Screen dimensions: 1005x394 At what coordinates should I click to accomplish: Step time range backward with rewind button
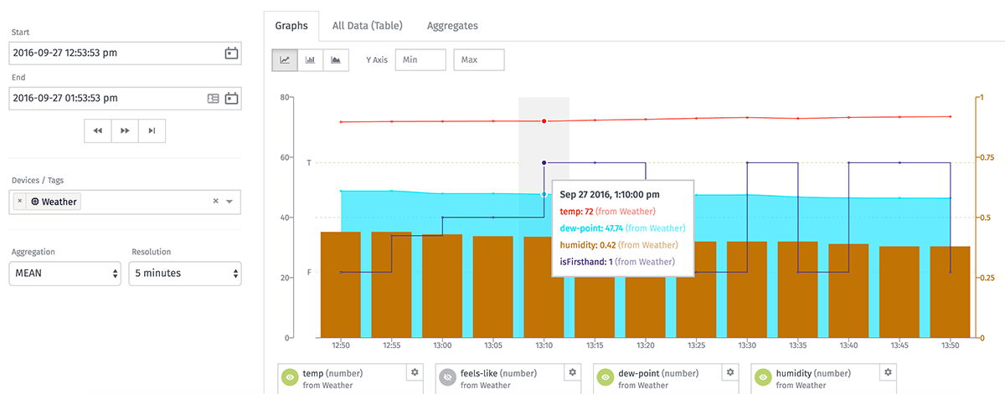coord(98,130)
